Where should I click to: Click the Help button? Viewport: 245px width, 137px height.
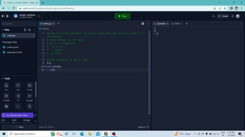(19, 127)
